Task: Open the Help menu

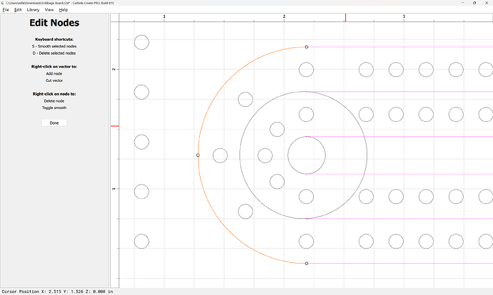Action: 63,10
